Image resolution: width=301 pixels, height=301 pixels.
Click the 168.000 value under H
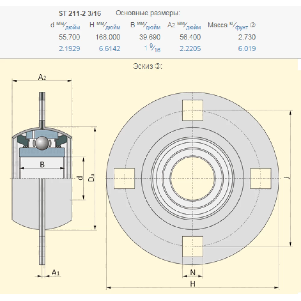point(108,37)
